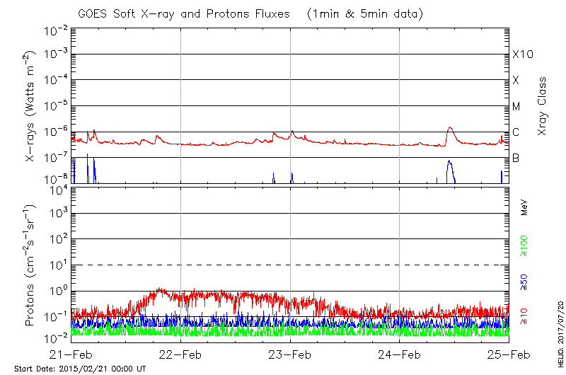
Task: Select the blue ≥50 MeV legend label
Action: click(524, 282)
